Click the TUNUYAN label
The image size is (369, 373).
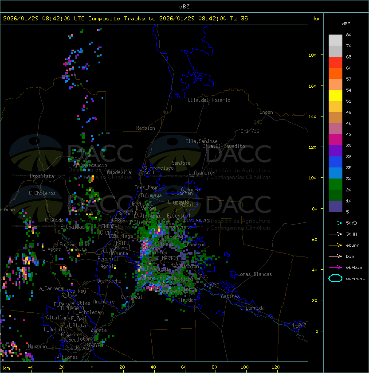(x=94, y=345)
